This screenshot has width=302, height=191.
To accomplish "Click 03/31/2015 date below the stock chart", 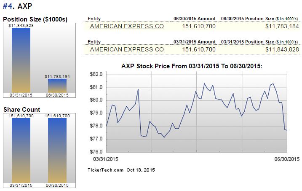I will [x=105, y=159].
